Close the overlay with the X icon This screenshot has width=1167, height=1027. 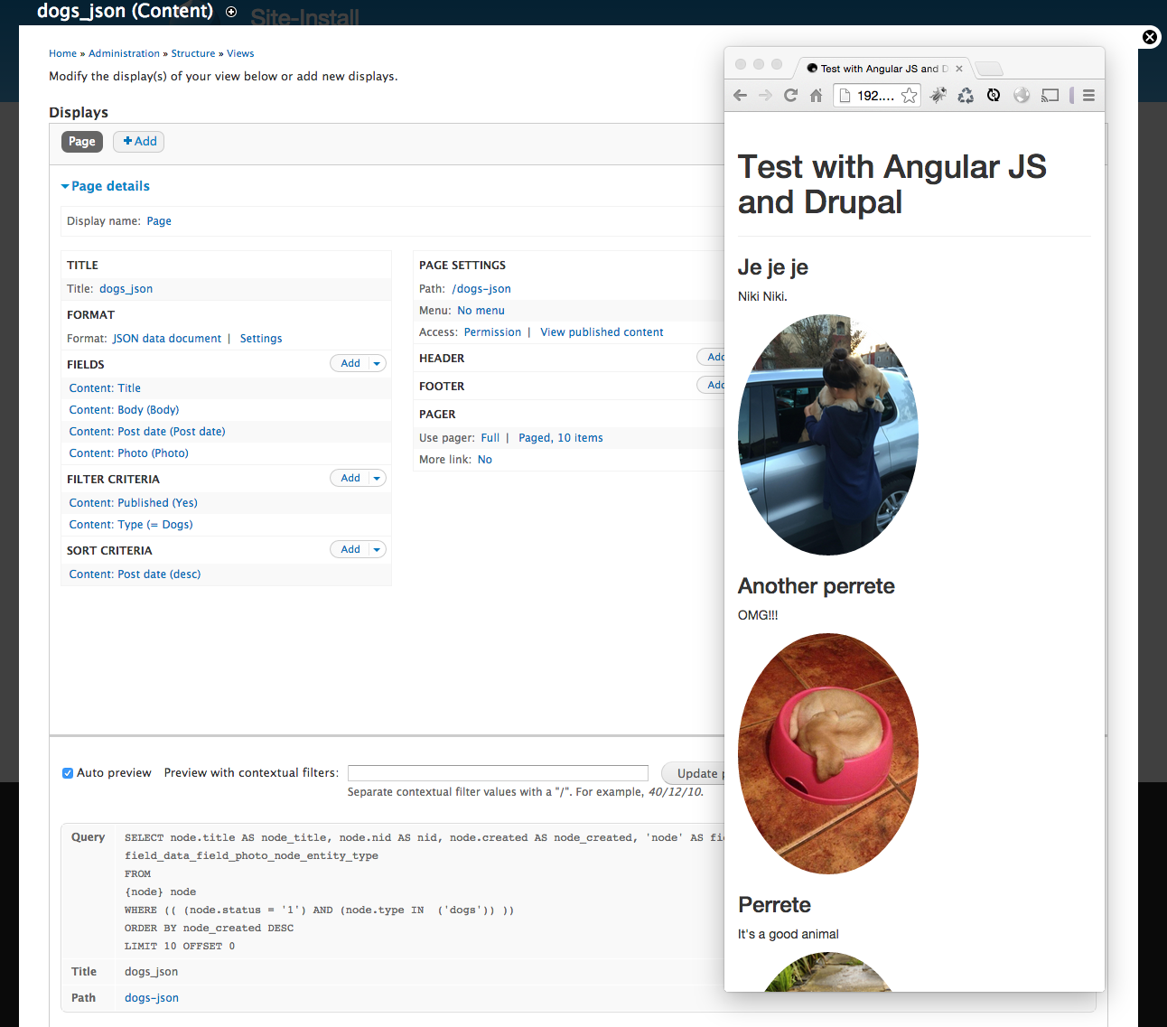pyautogui.click(x=1150, y=37)
